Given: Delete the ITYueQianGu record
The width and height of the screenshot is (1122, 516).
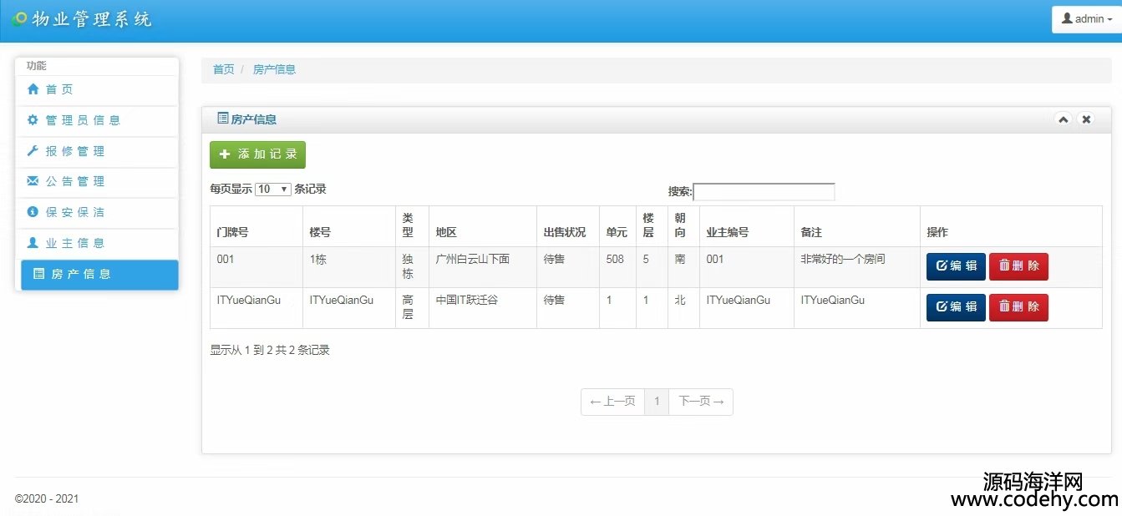Looking at the screenshot, I should click(x=1018, y=307).
